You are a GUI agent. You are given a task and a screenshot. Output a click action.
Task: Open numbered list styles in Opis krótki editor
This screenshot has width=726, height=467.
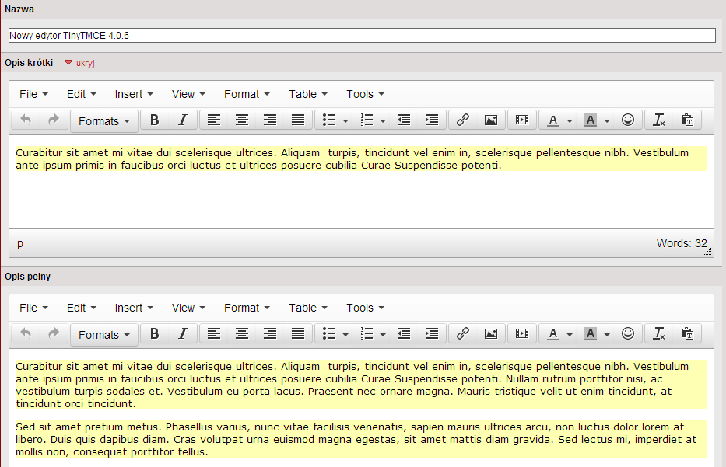383,121
